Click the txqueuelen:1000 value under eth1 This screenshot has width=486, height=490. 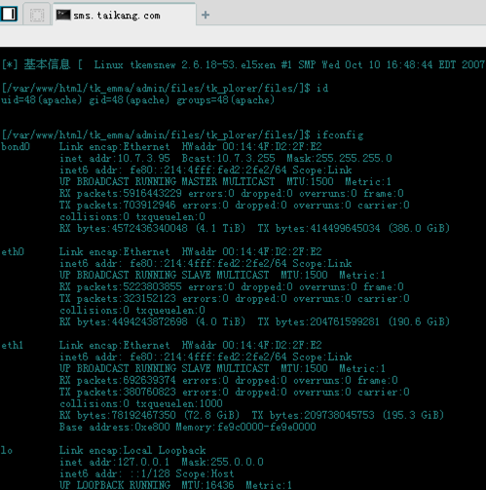(x=179, y=403)
